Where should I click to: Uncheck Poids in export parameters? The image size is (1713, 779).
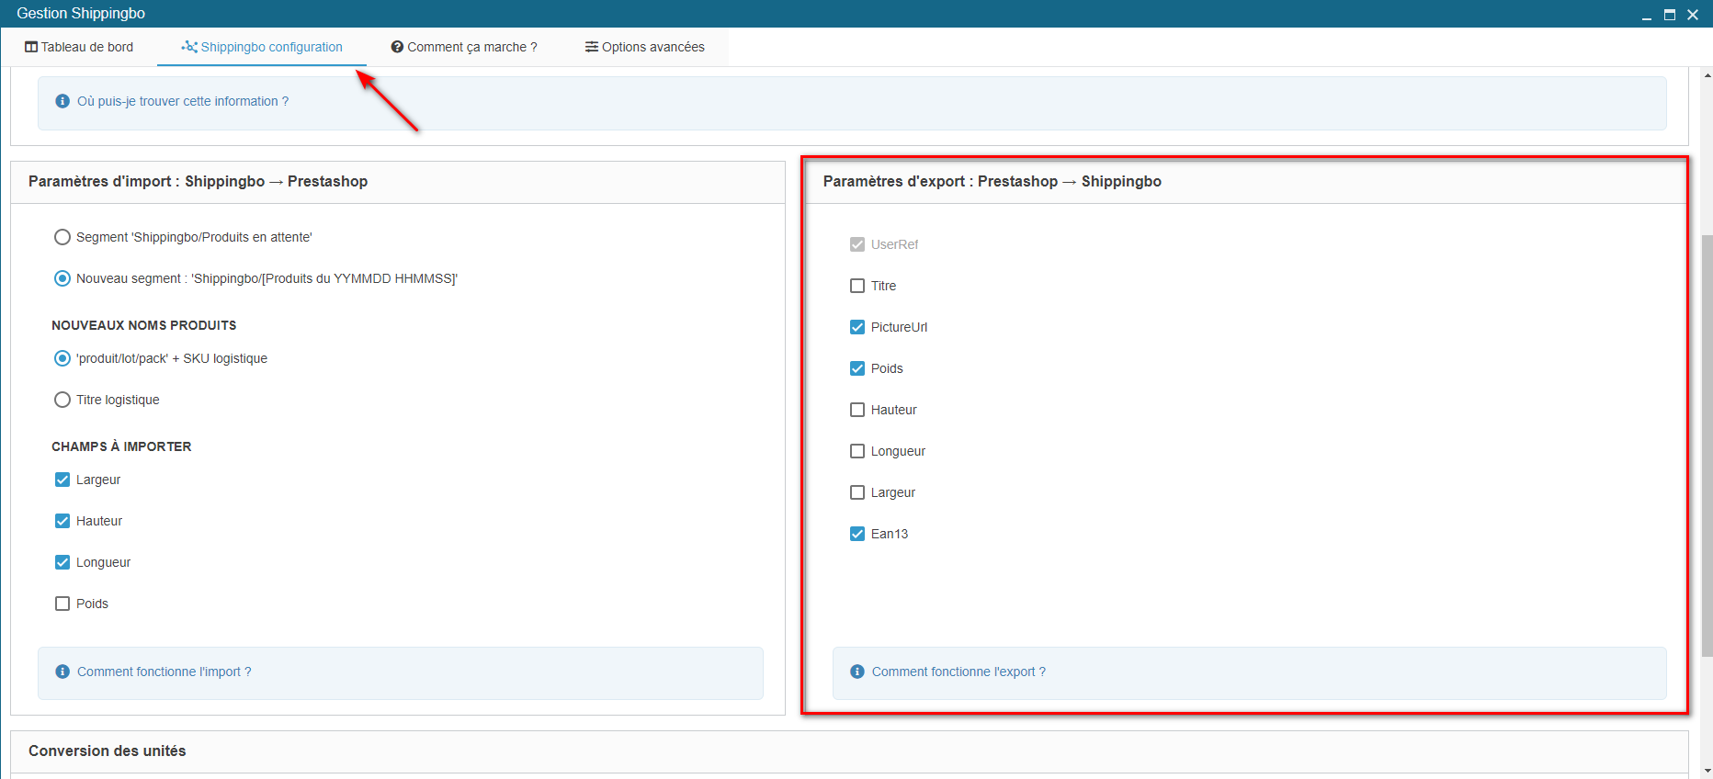[x=857, y=368]
